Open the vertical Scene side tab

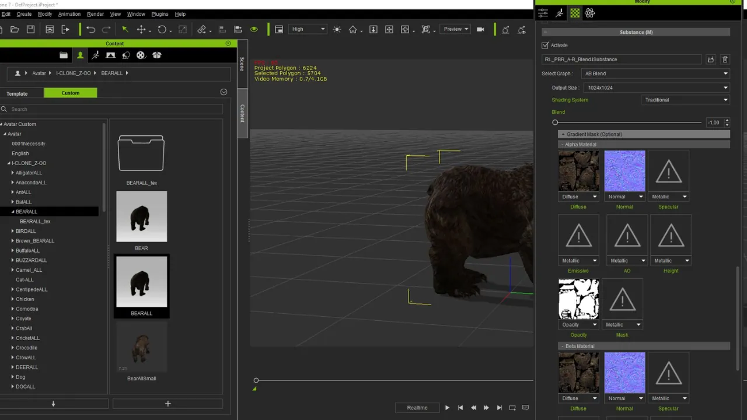[242, 64]
